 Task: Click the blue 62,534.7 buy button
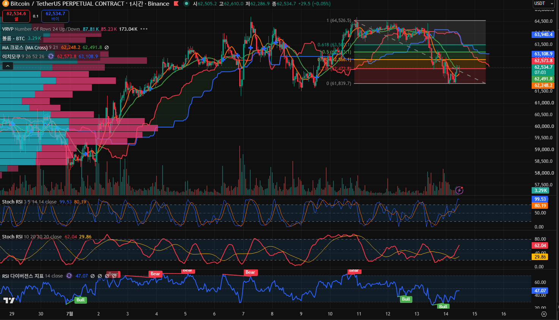(55, 16)
